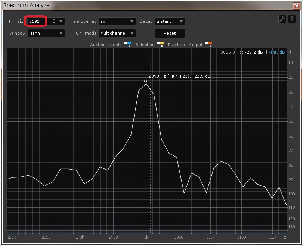Expand the FFT size dropdown arrow
Screen dimensions: 303x246
point(61,21)
